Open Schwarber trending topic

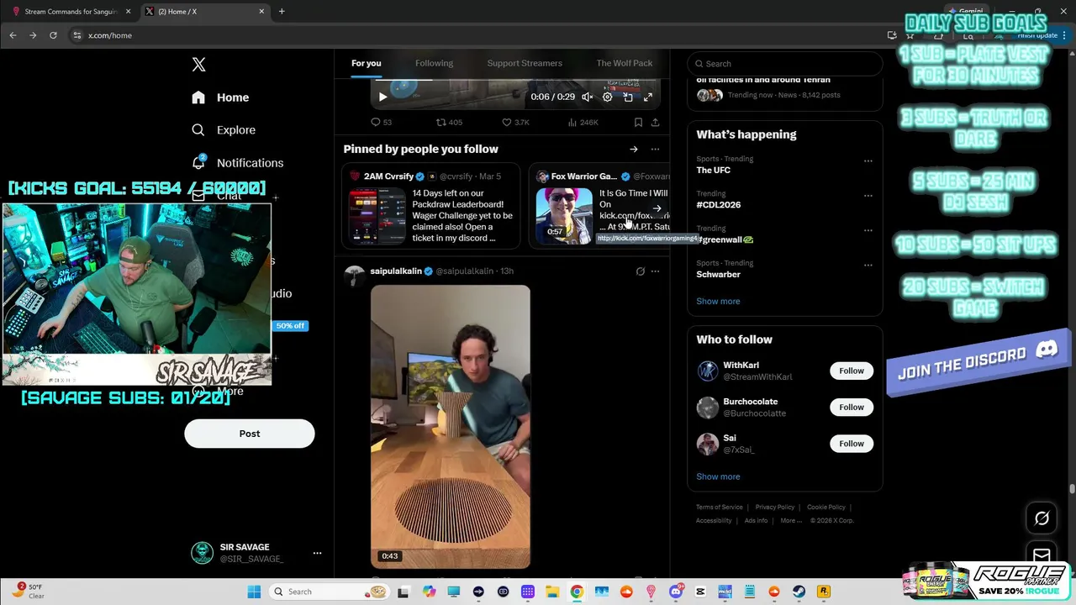718,275
